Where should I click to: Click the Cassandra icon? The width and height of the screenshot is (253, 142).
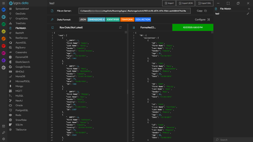click(x=10, y=52)
